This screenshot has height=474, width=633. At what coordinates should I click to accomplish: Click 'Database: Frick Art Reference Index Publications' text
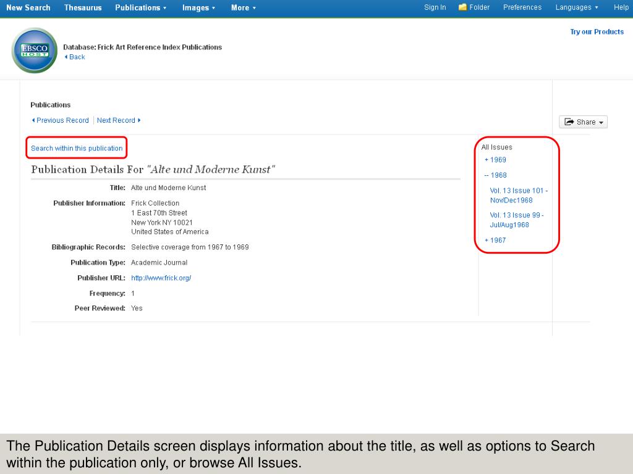143,47
